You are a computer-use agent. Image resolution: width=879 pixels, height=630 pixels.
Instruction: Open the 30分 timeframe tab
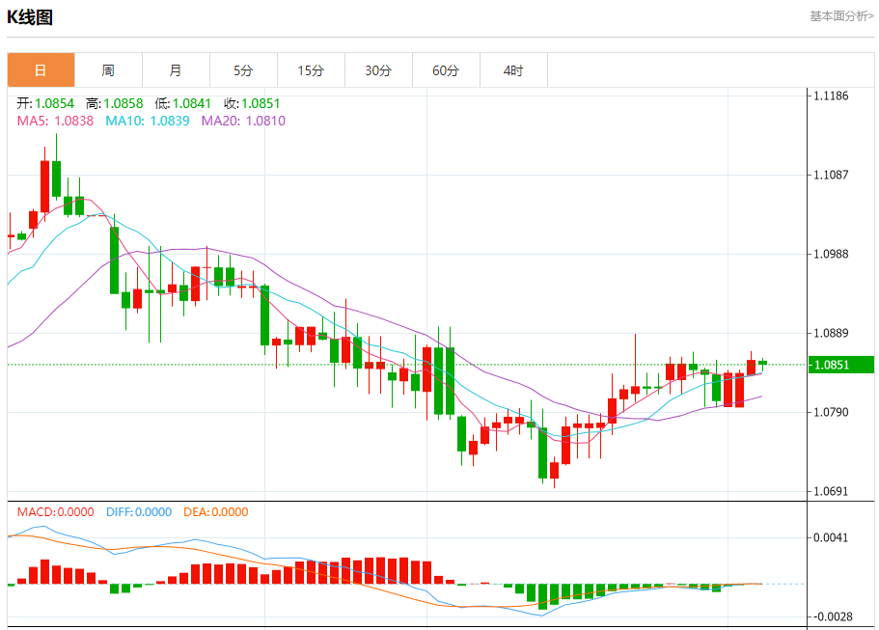pos(378,70)
